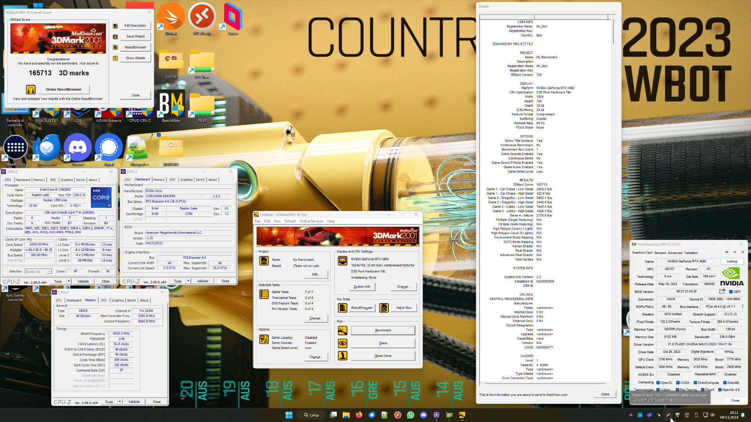Toggle the OpenGL 4.6 checkbox in GPU-Z
This screenshot has height=422, width=751.
[720, 390]
